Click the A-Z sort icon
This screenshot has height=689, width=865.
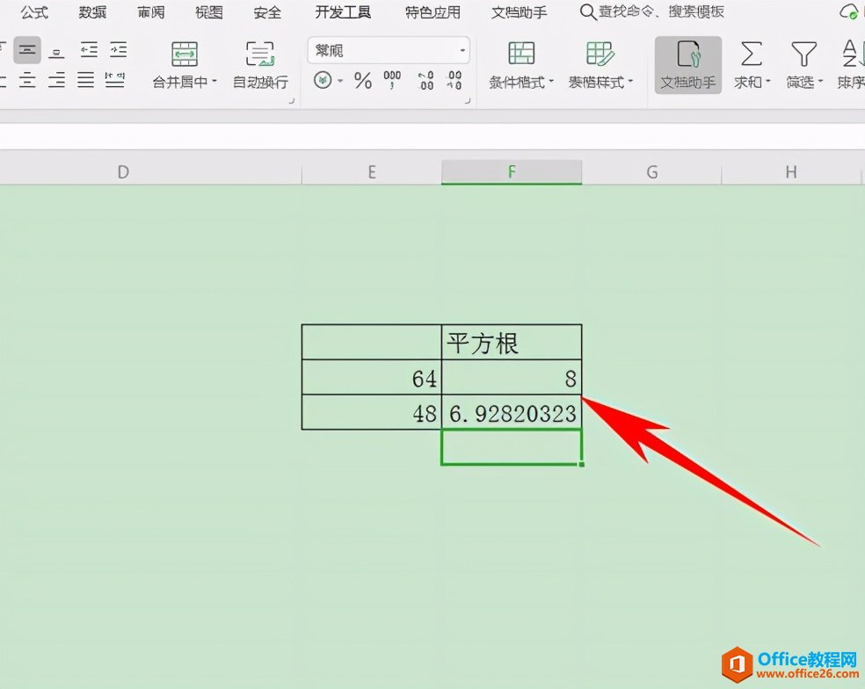point(854,54)
